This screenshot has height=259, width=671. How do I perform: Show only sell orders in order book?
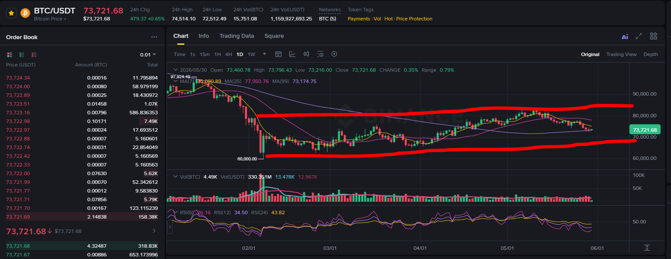(34, 55)
